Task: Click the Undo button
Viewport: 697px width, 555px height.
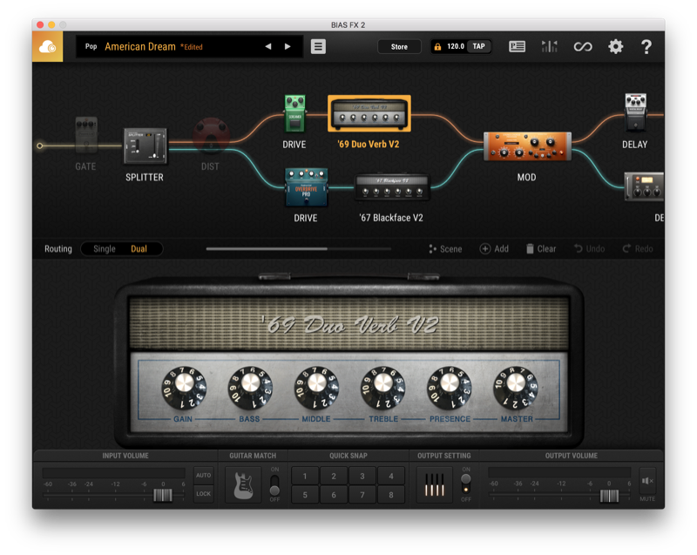Action: 590,249
